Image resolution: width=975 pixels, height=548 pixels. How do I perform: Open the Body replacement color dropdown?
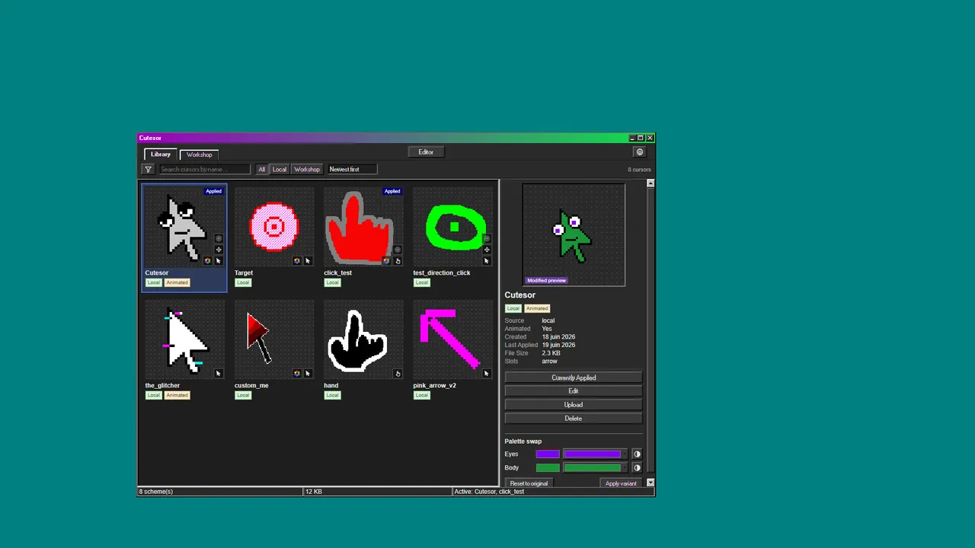coord(596,468)
